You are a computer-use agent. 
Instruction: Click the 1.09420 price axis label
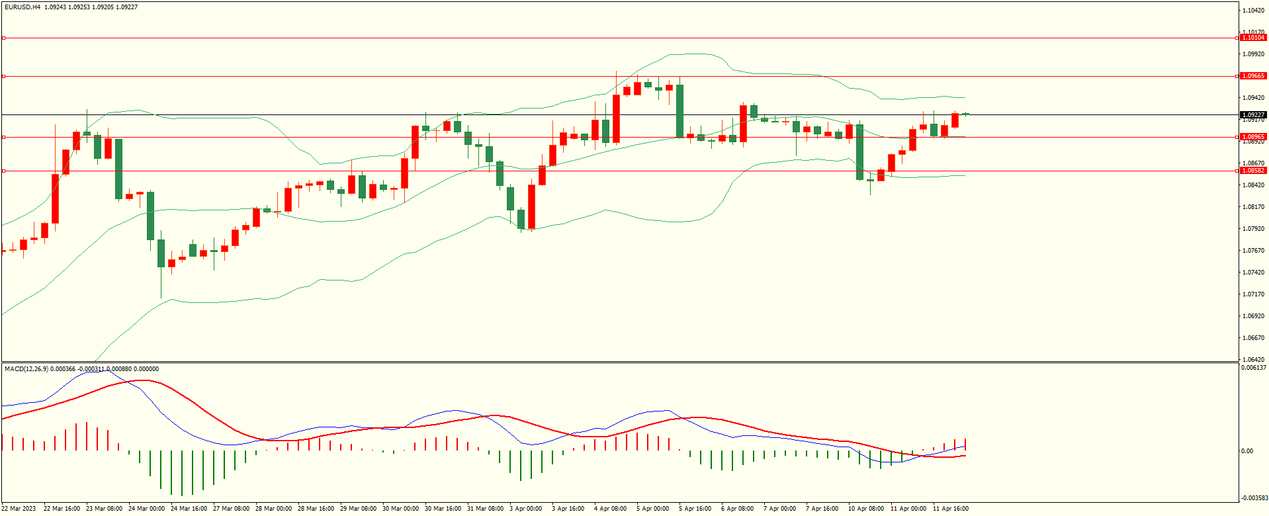click(x=1253, y=98)
